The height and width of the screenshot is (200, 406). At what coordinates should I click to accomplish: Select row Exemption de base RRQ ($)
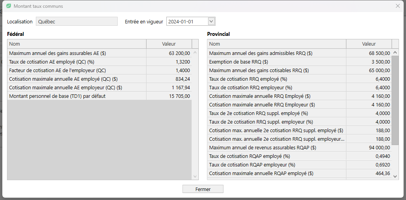point(300,62)
